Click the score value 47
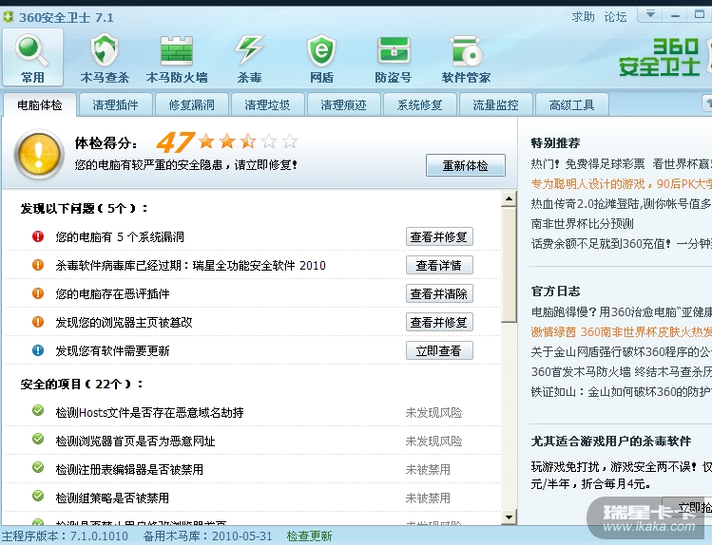712x545 pixels. pos(175,141)
